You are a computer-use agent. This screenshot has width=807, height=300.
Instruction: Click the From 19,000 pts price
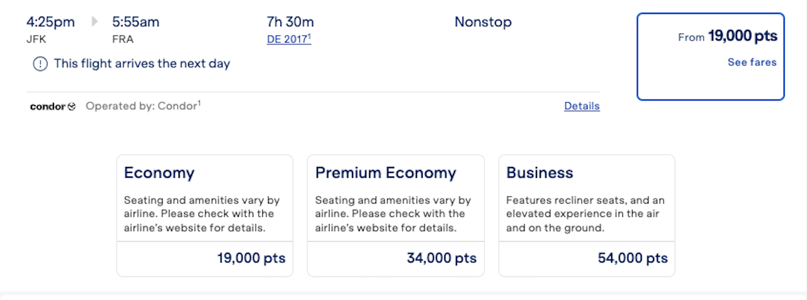coord(727,36)
